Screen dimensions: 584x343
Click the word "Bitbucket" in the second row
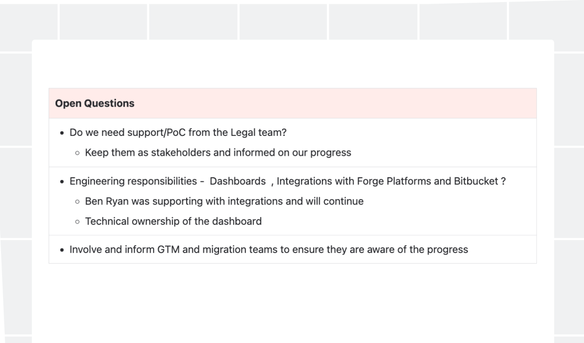pyautogui.click(x=476, y=181)
